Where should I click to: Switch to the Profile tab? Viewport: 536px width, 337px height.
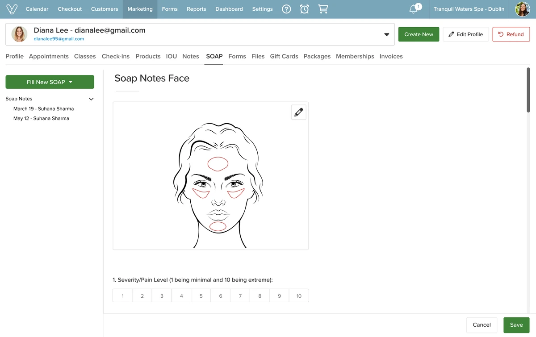point(14,56)
